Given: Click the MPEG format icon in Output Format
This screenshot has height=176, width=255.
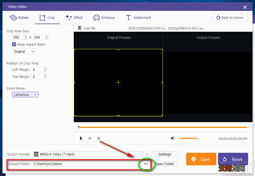Looking at the screenshot, I should [36, 154].
